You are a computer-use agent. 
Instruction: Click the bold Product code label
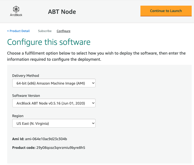click(24, 148)
